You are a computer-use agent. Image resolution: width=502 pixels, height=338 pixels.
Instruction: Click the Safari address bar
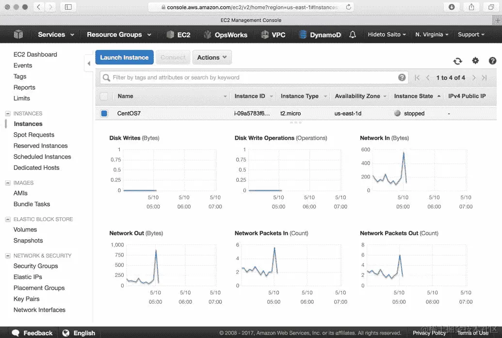pos(251,7)
